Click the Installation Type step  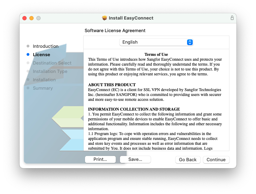[x=50, y=71]
